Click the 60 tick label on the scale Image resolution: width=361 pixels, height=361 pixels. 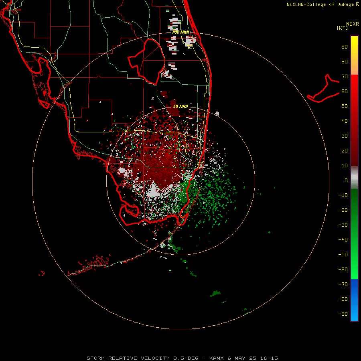point(345,91)
